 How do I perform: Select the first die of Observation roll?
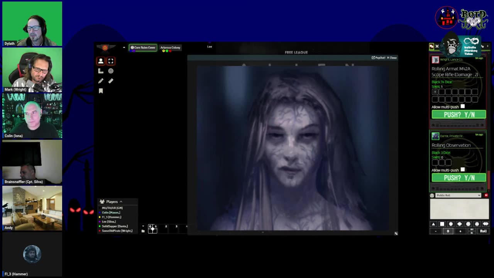coord(435,163)
